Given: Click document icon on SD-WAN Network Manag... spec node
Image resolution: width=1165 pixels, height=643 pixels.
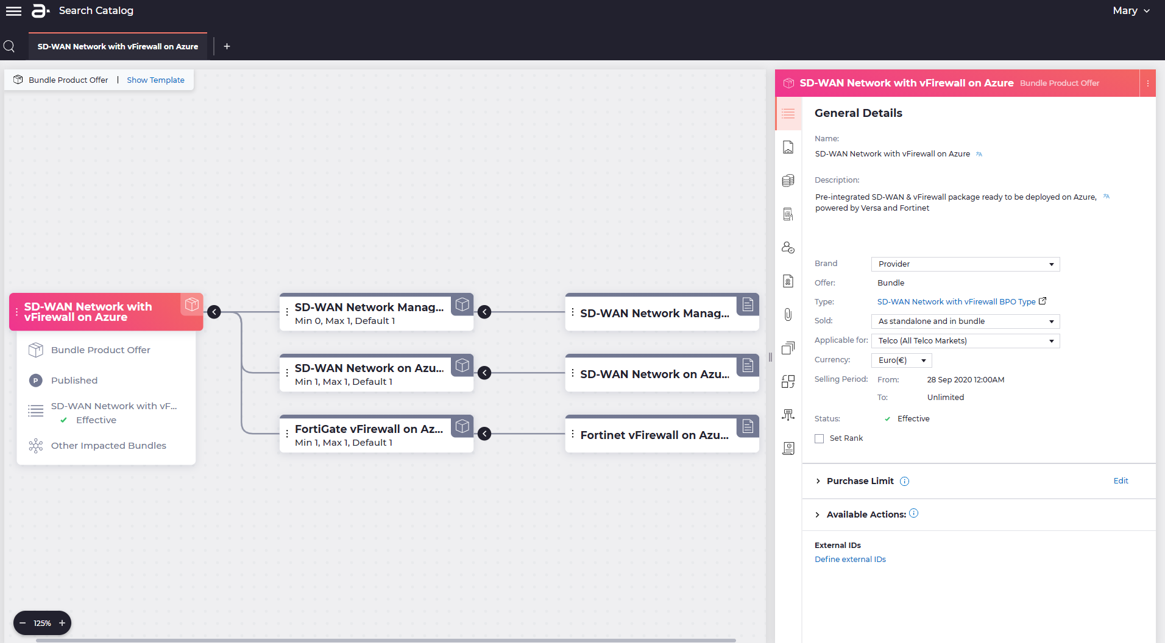Looking at the screenshot, I should click(748, 304).
